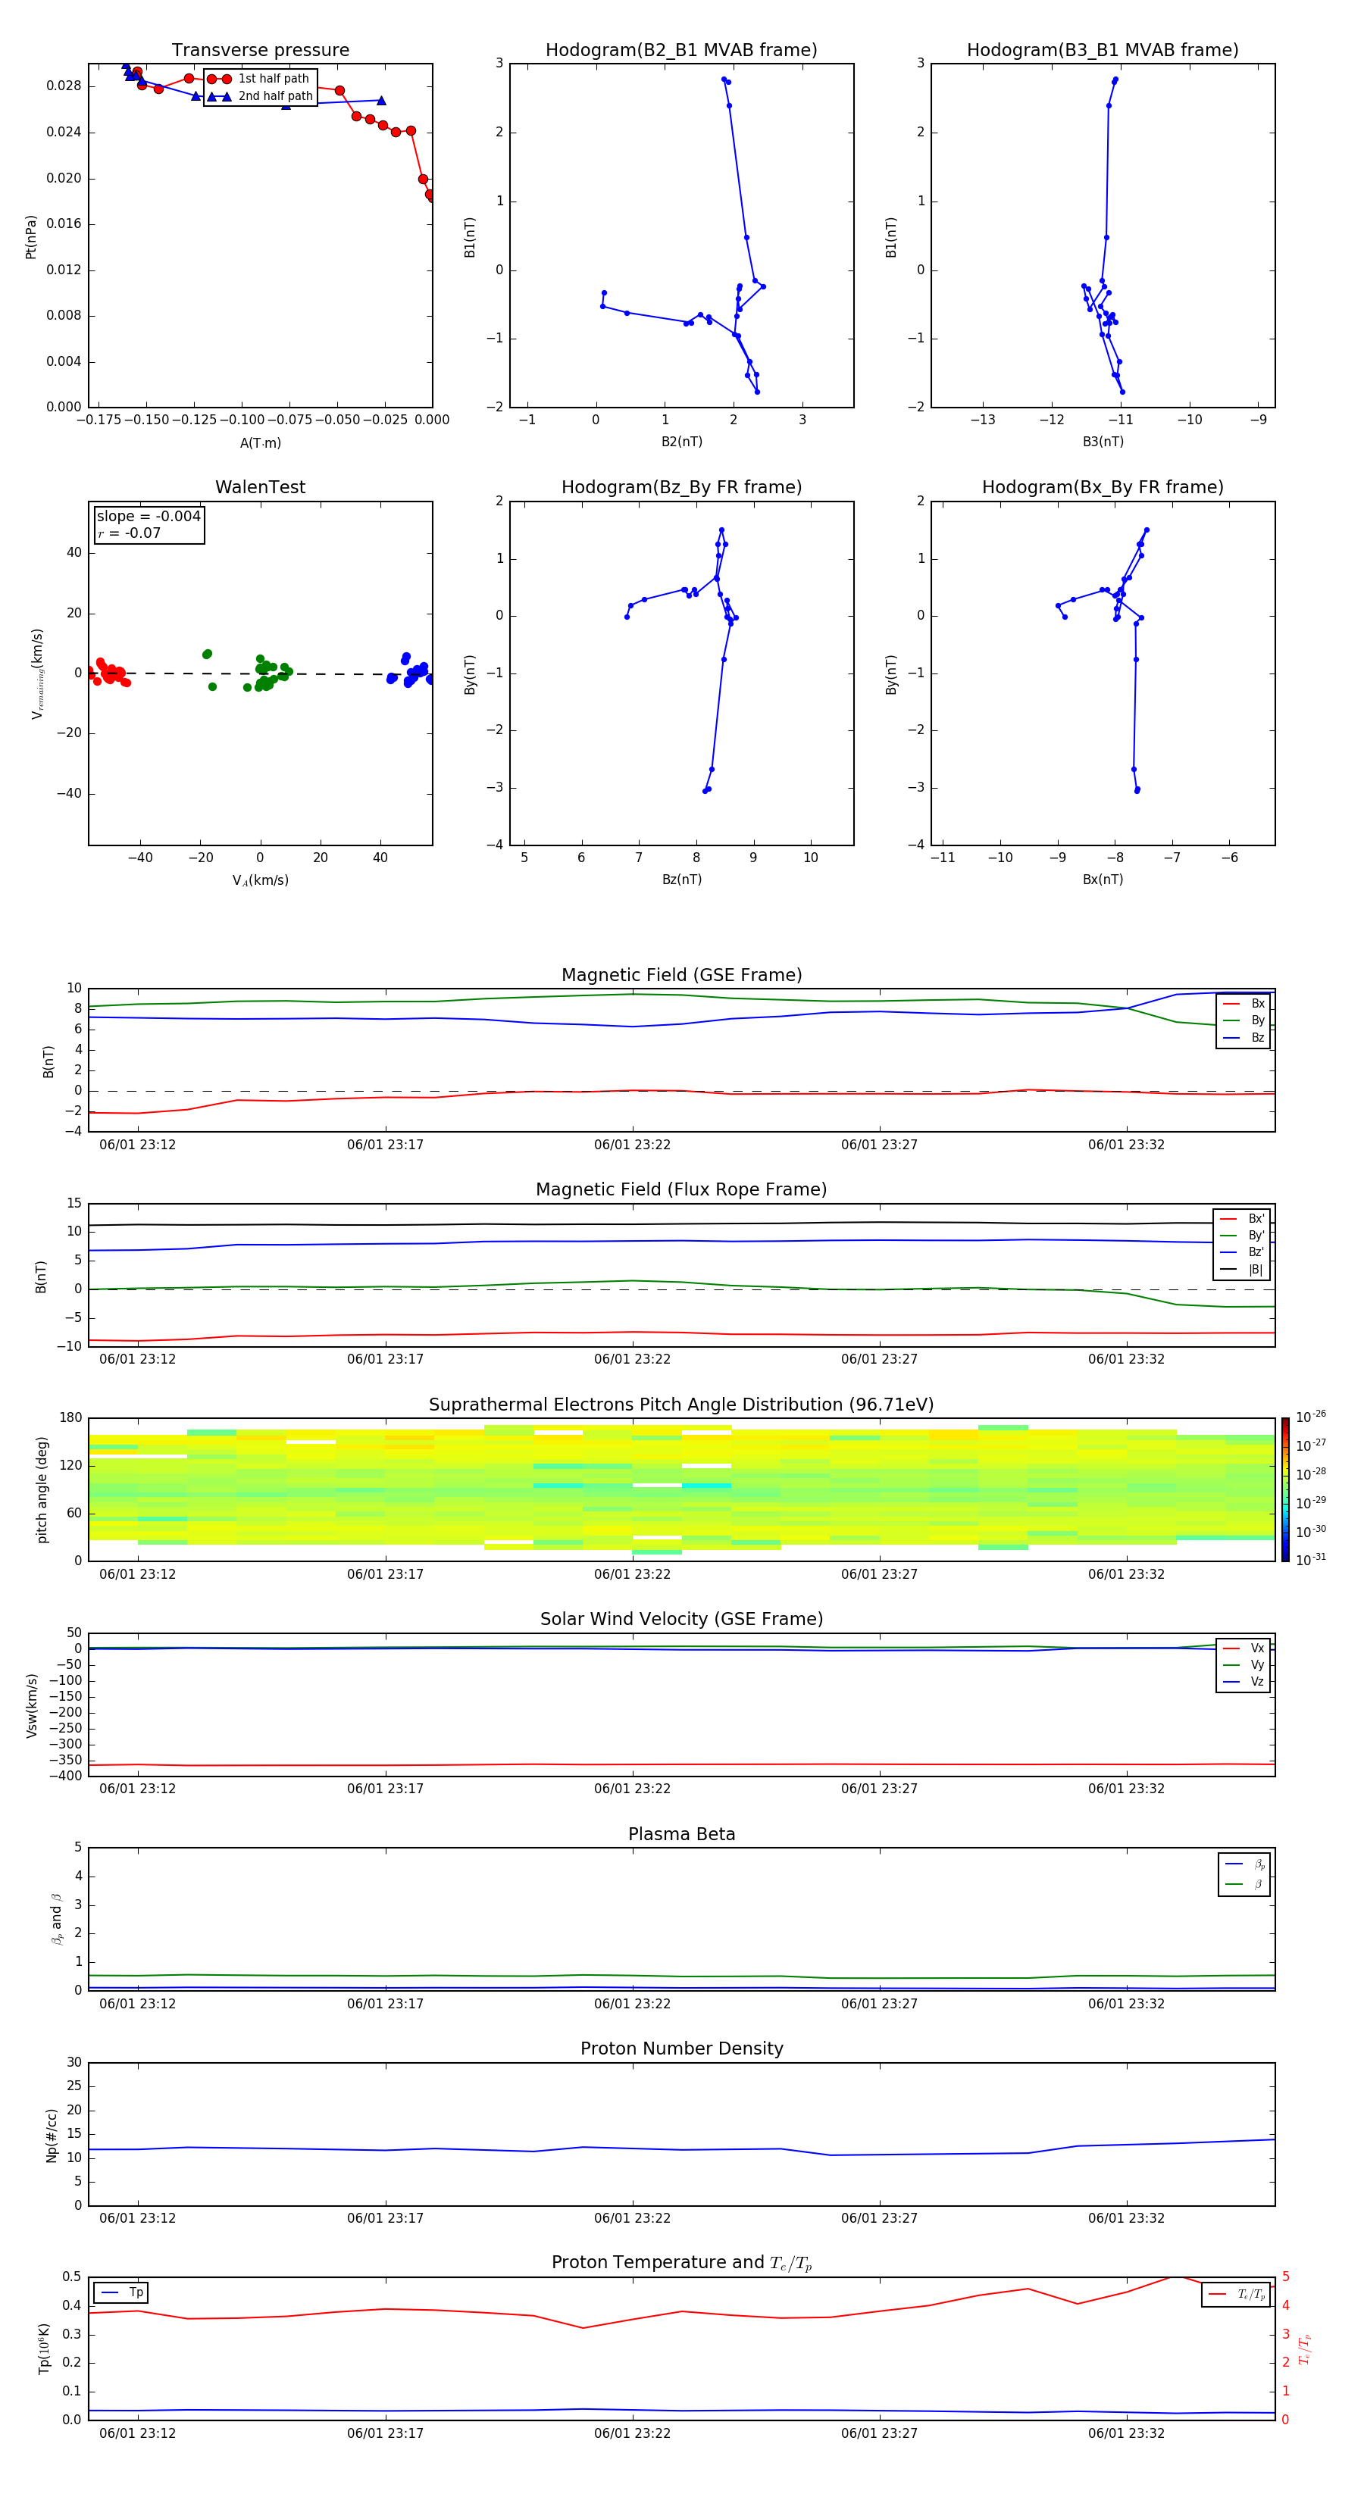
Task: Click the 'Pt(nPa)' y-axis label
Action: point(31,237)
